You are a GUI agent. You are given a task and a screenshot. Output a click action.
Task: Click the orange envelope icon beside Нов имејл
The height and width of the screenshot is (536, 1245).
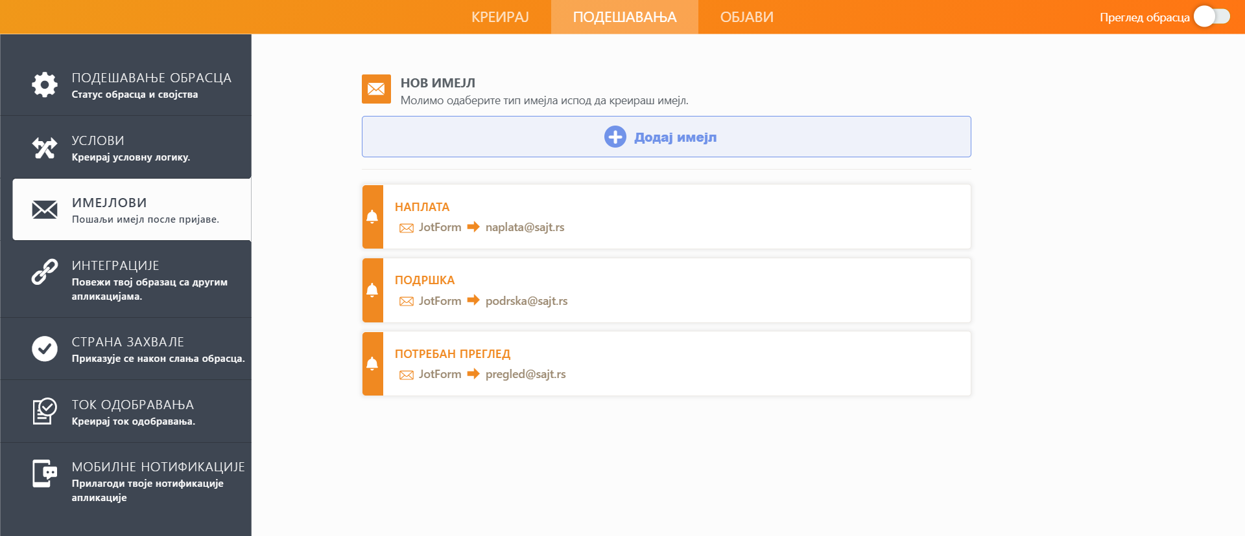[x=376, y=89]
